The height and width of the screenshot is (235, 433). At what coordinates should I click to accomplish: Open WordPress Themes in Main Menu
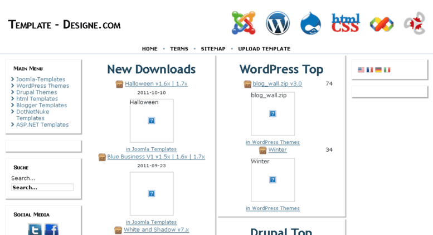(42, 86)
